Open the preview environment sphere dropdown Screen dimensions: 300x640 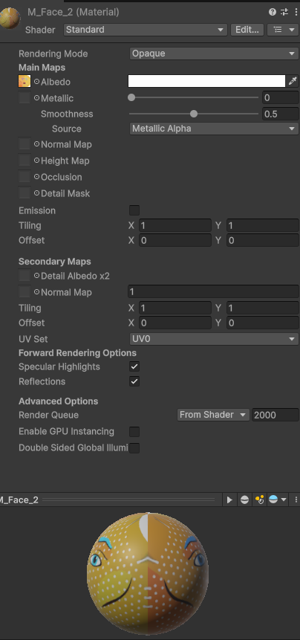(x=278, y=500)
